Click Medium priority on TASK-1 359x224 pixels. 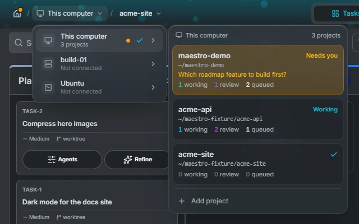point(36,217)
